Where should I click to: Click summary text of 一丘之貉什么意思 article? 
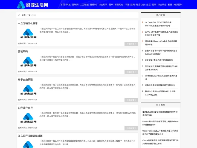tap(88, 30)
